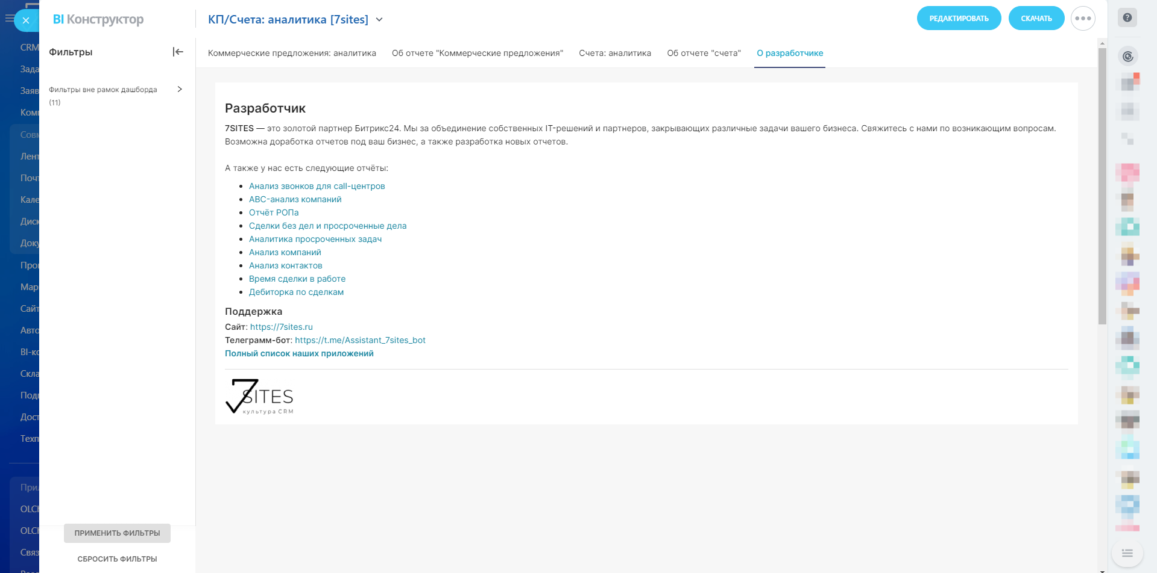Image resolution: width=1157 pixels, height=573 pixels.
Task: Open Сделки без дел и просроченные дела link
Action: tap(328, 226)
